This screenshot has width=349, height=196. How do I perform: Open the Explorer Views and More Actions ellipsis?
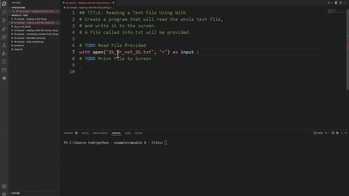click(x=56, y=3)
